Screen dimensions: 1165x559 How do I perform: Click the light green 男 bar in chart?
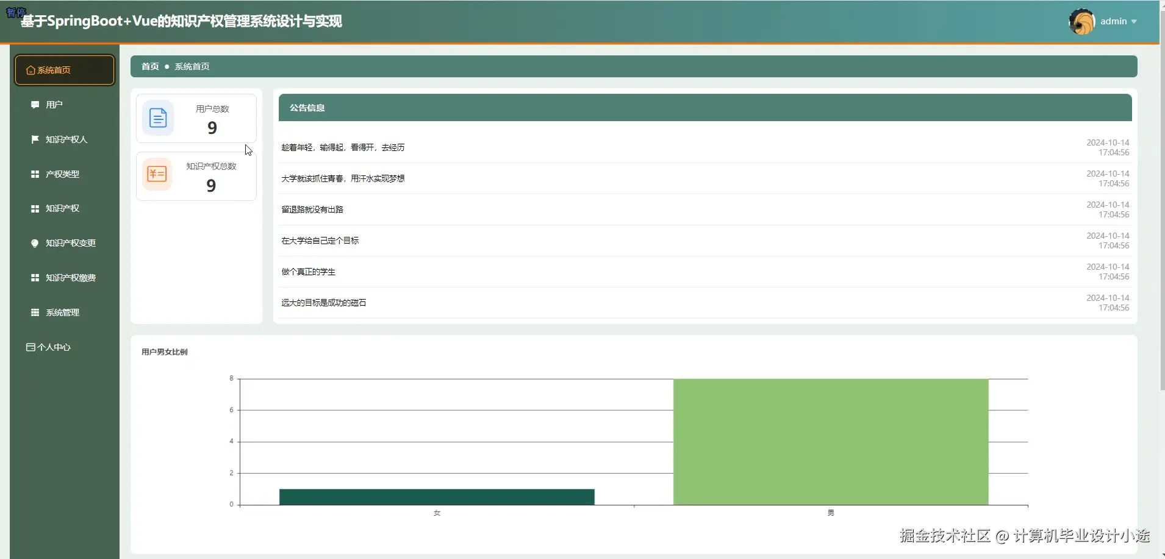click(x=831, y=442)
